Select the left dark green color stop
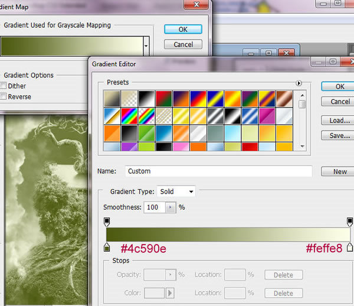354x306 pixels. [x=107, y=248]
